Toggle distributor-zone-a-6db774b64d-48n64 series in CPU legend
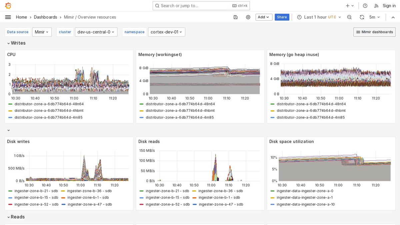Screen dimensions: 400x225 point(49,104)
